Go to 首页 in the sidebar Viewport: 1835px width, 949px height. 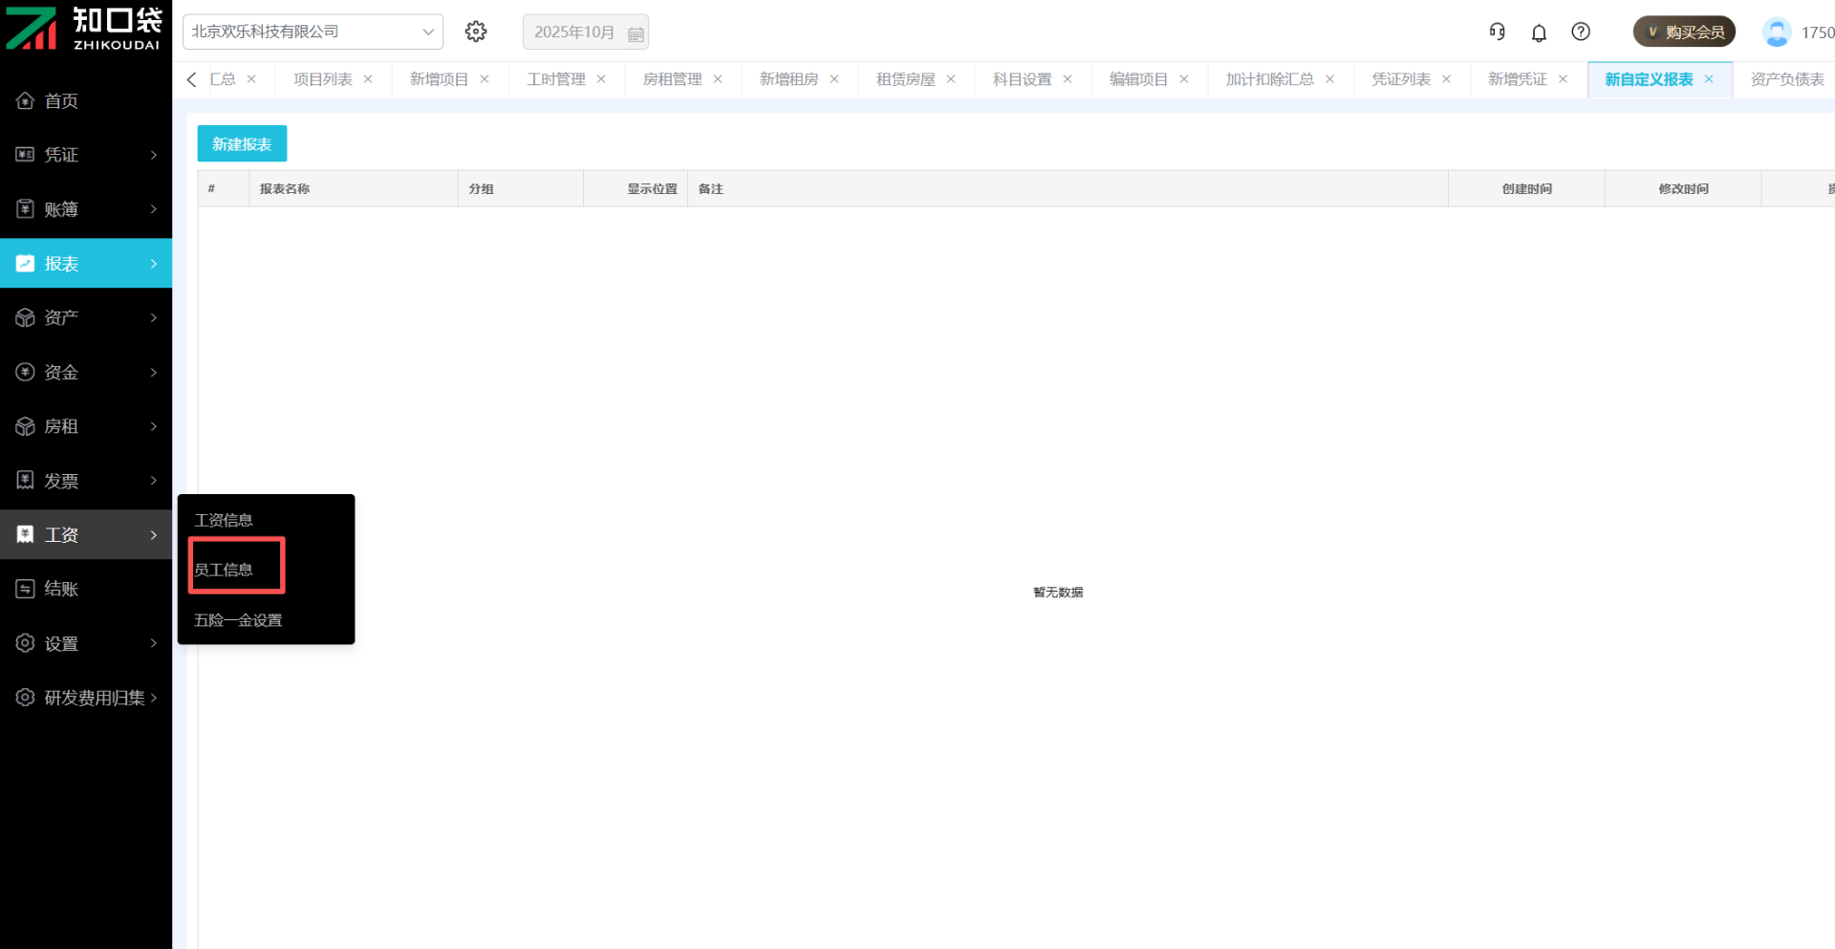[61, 101]
